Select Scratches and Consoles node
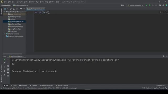 pyautogui.click(x=14, y=36)
